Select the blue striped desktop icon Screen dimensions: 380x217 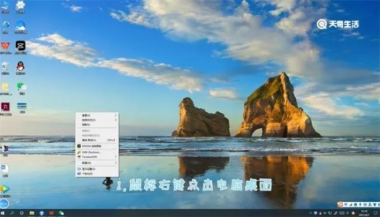(22, 108)
